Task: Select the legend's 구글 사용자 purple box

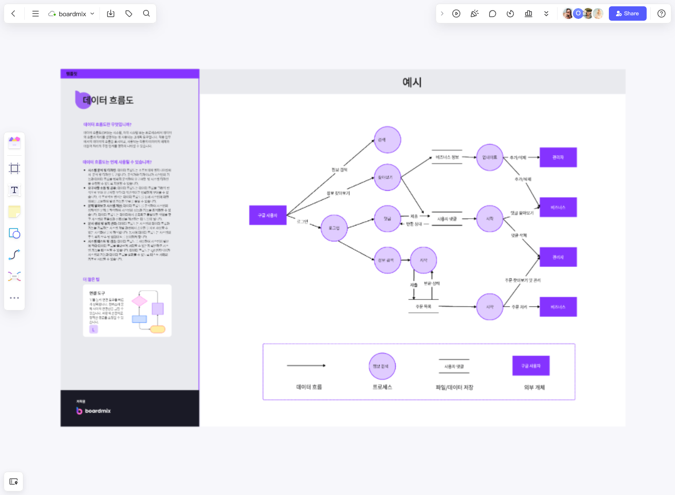Action: 531,366
